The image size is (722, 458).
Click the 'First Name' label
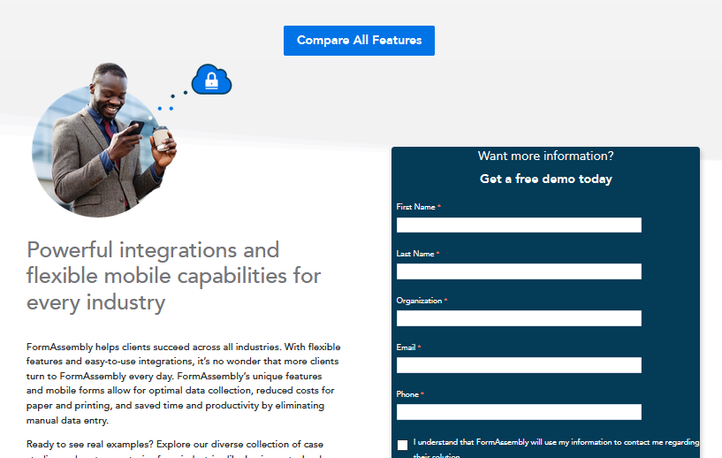click(416, 207)
